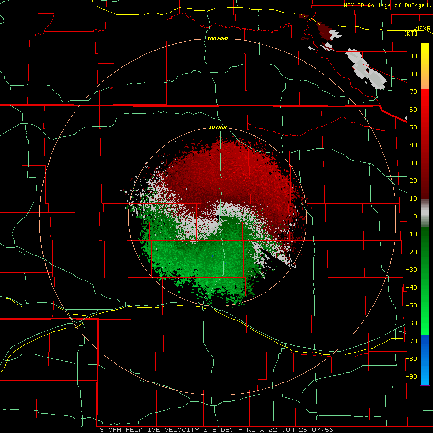This screenshot has height=433, width=433.
Task: Click the positive 40 scale label
Action: pos(413,145)
